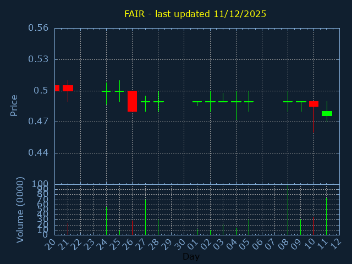Image resolution: width=352 pixels, height=264 pixels.
Task: Click the red candlestick on day 10
Action: coord(313,104)
